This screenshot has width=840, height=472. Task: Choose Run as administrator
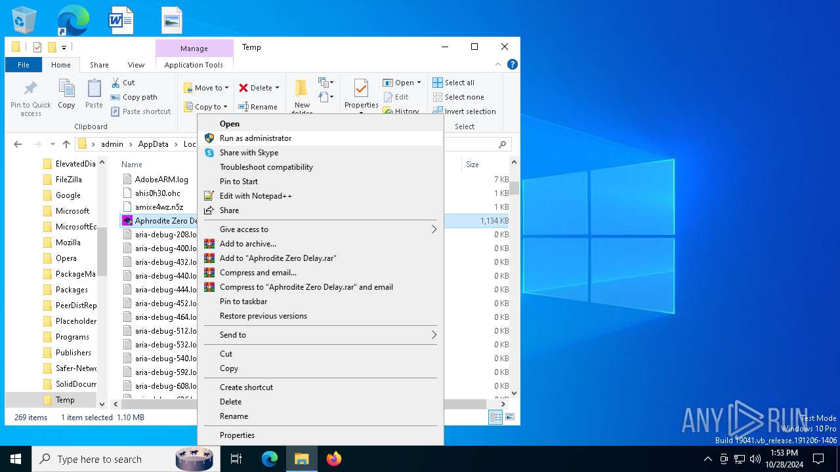(255, 138)
